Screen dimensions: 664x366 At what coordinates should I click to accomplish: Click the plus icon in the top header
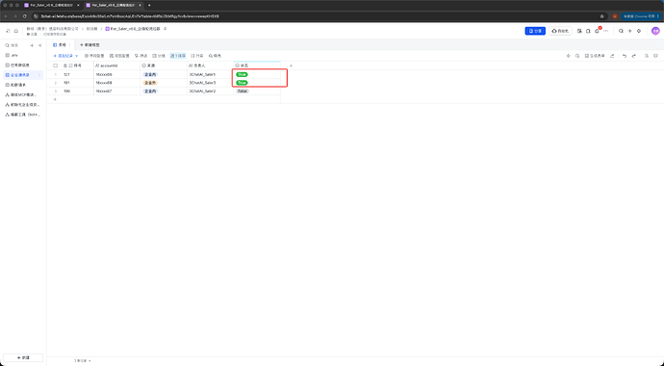click(x=629, y=31)
